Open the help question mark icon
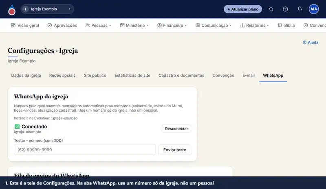 [285, 9]
